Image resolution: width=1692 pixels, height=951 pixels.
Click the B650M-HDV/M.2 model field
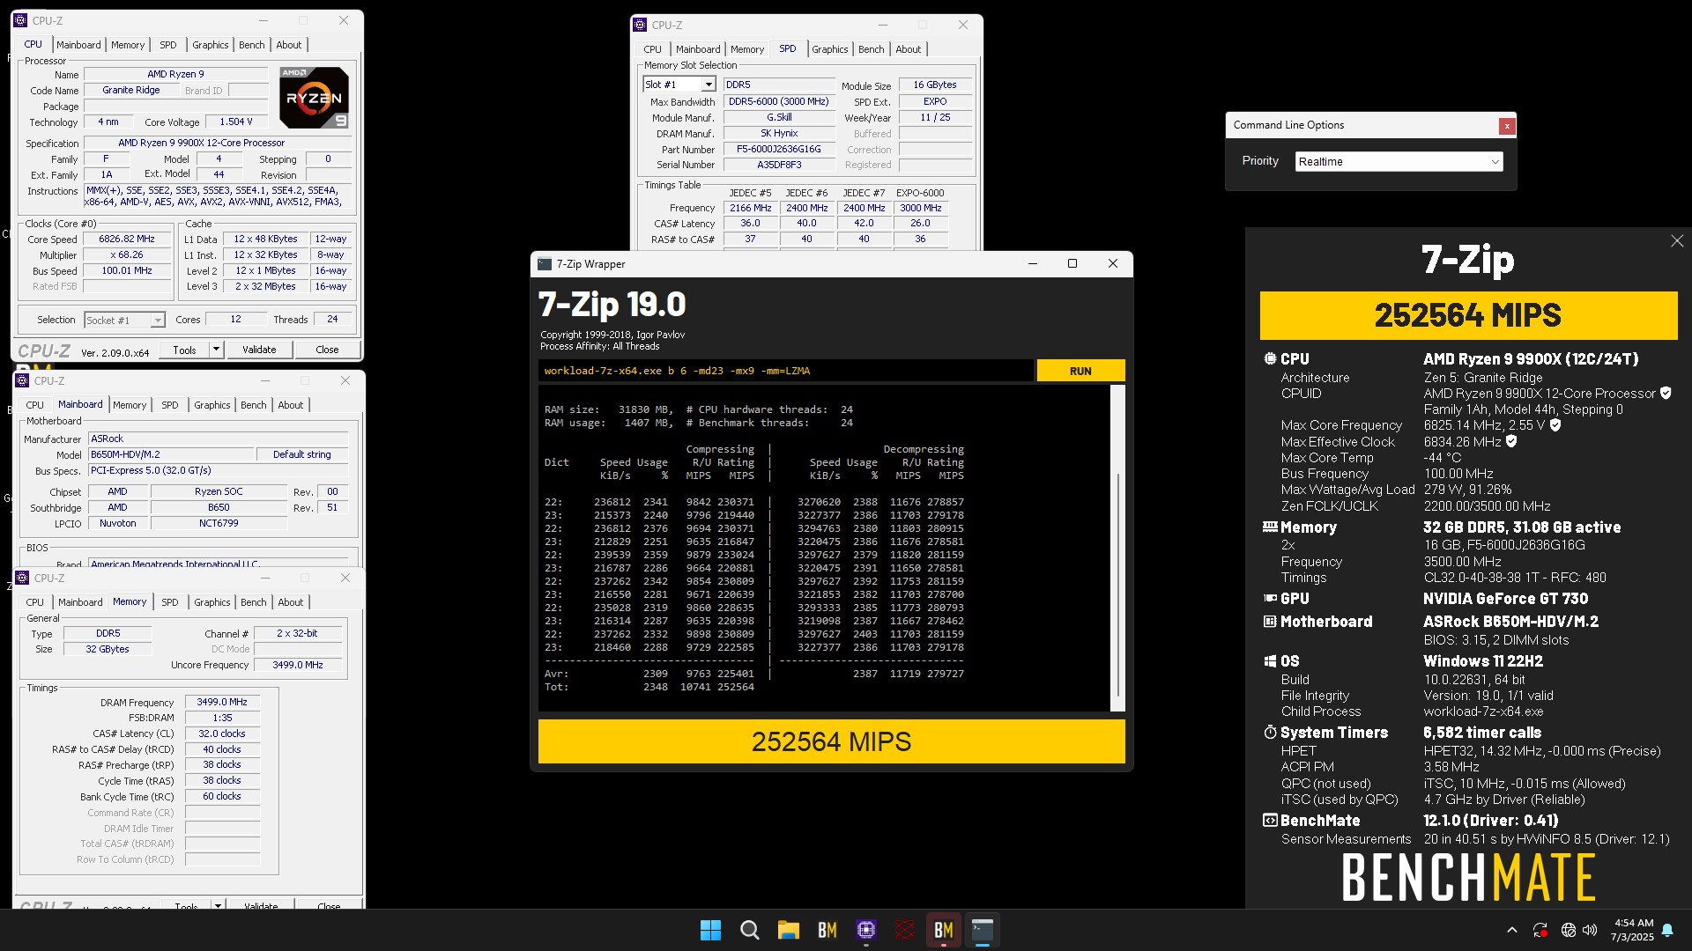pyautogui.click(x=170, y=454)
